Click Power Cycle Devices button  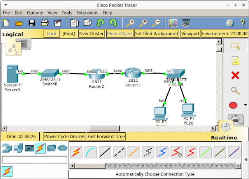click(x=65, y=137)
